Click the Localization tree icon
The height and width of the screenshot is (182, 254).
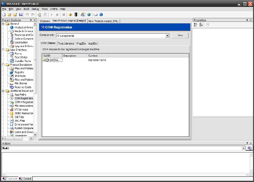(x=12, y=42)
